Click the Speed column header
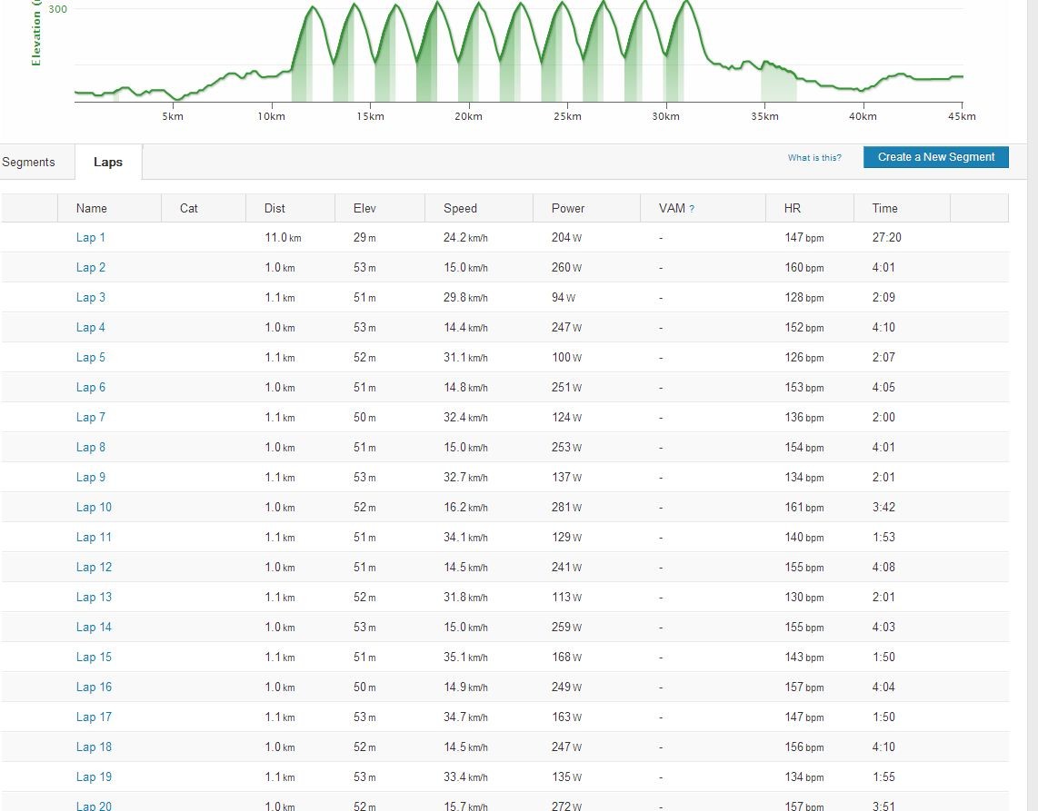 460,208
